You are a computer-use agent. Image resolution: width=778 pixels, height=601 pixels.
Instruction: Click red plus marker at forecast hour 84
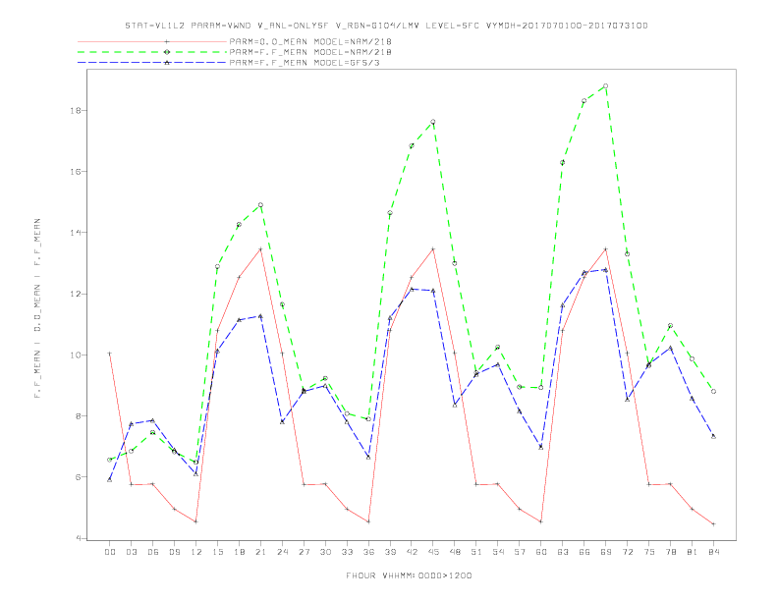713,524
